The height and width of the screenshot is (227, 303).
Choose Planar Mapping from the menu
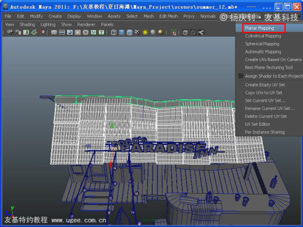coord(259,28)
